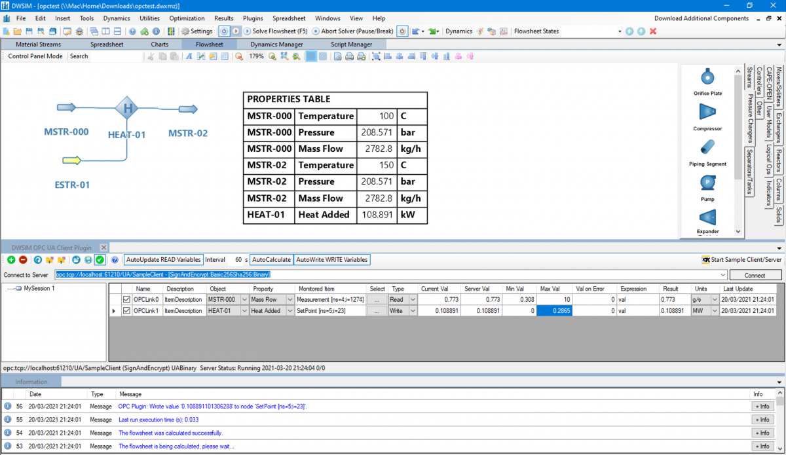The image size is (786, 455).
Task: Open the Dynamics menu
Action: pyautogui.click(x=117, y=18)
